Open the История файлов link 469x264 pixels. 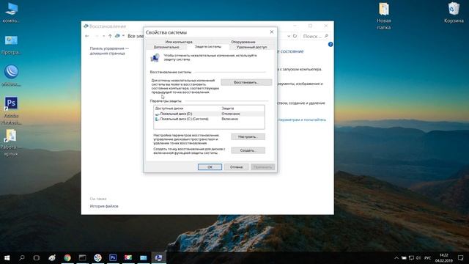tap(104, 206)
